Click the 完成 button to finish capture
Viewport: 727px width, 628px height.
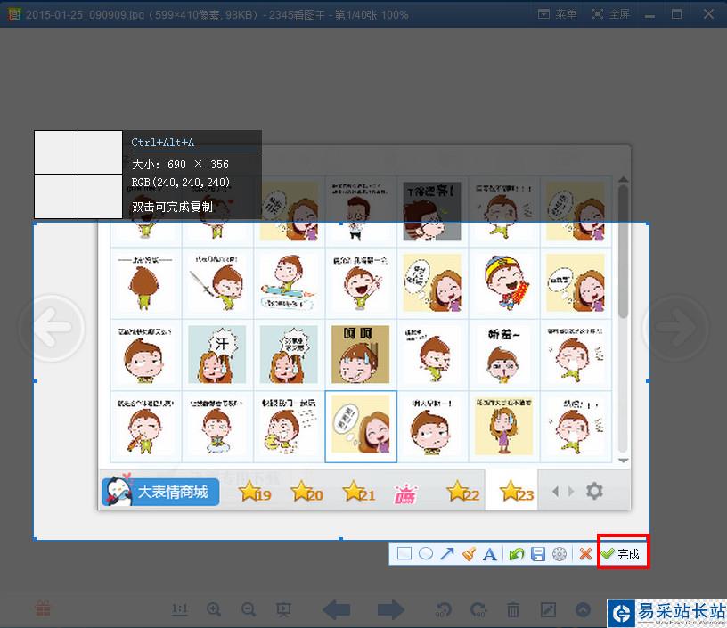tap(622, 553)
